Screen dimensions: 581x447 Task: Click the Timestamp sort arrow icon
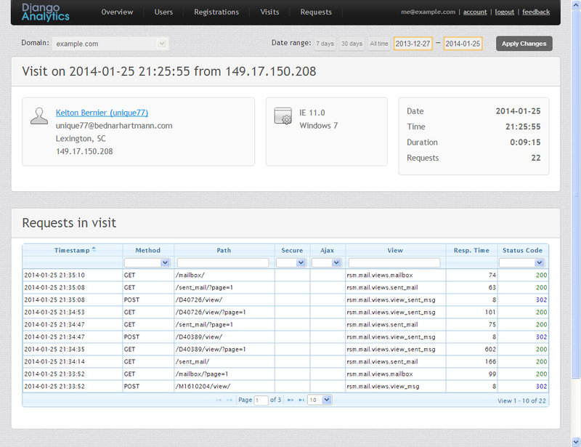click(94, 249)
